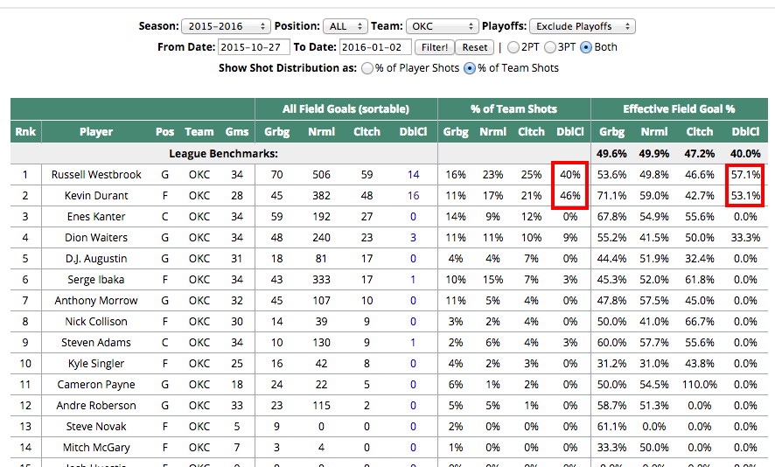Click the Dion Waiters player name
775x467 pixels.
tap(96, 238)
